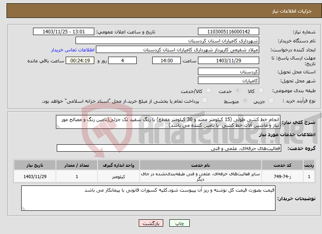Click the اطلاعات خدمات مورد نیاز heading
The height and width of the screenshot is (234, 322).
[x=287, y=135]
